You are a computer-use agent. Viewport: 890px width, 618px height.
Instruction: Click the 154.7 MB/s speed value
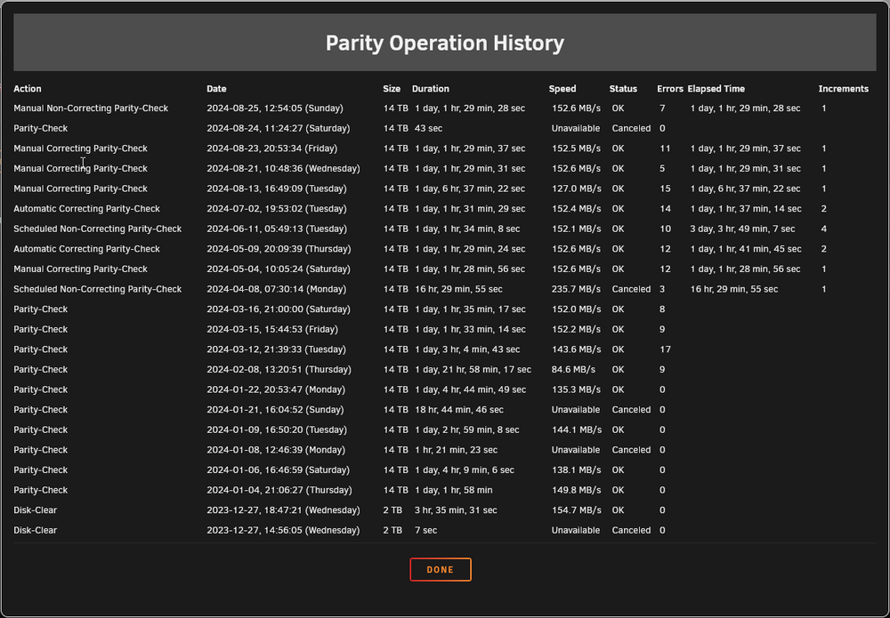[576, 510]
